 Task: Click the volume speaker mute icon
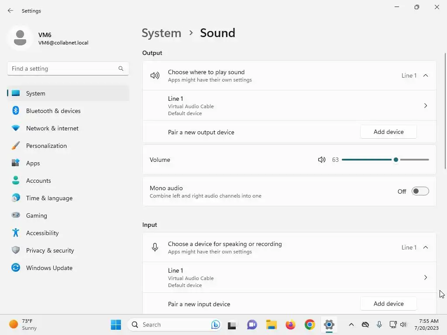(x=322, y=160)
